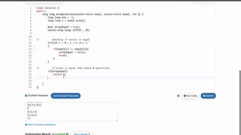Click the testcase box resize handle
Screen dimensions: 241x135
(117, 120)
